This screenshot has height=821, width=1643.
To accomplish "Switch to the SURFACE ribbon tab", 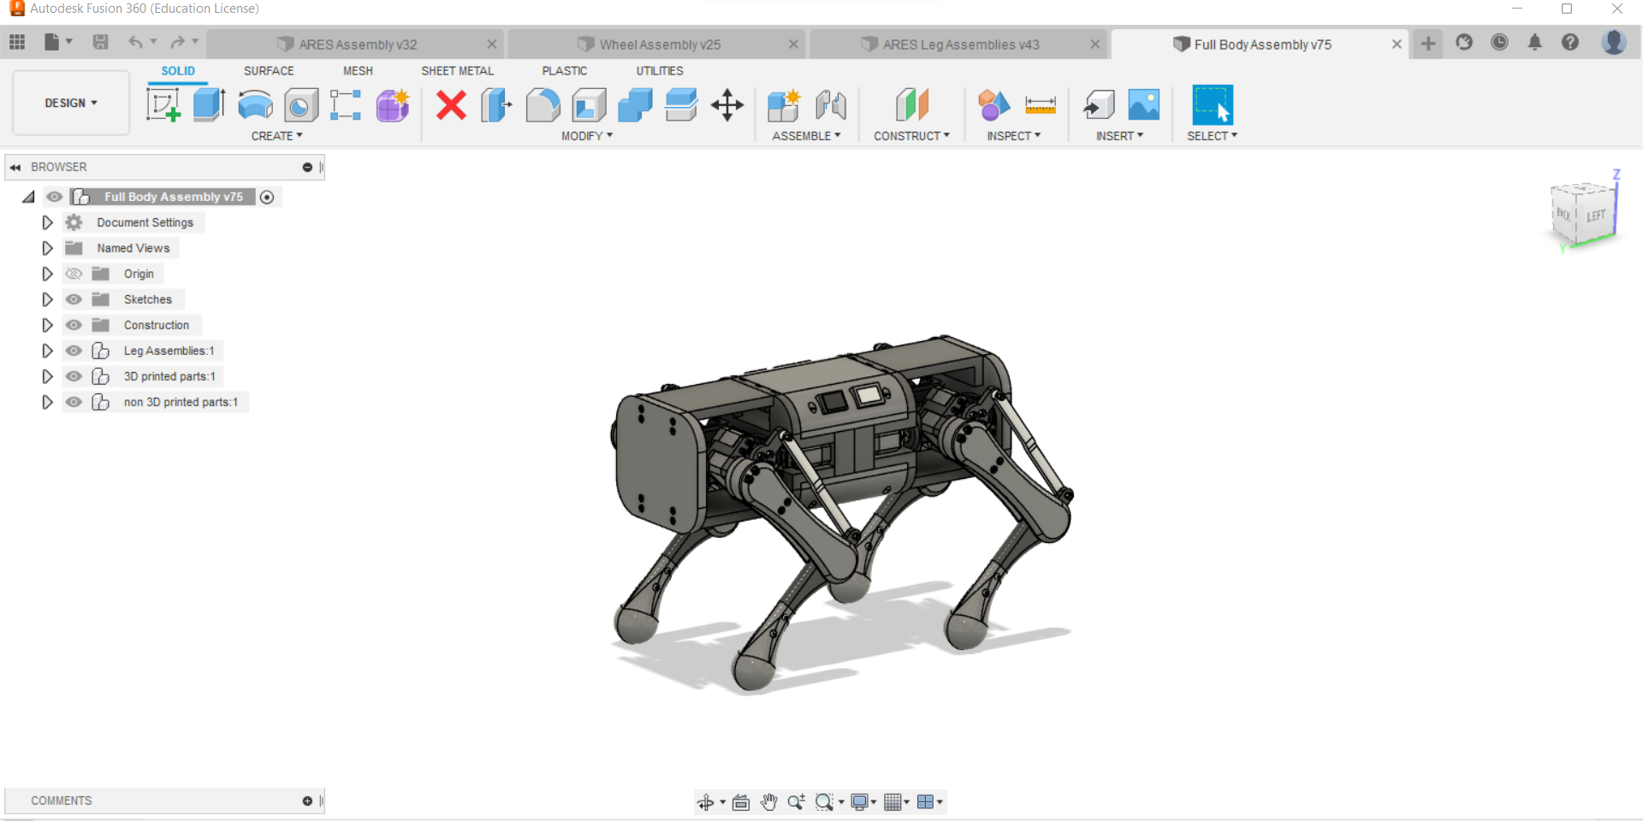I will [268, 71].
